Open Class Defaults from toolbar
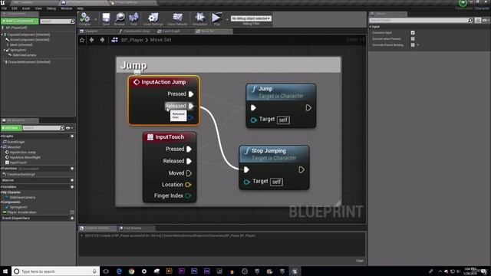491x276 pixels. pos(177,18)
